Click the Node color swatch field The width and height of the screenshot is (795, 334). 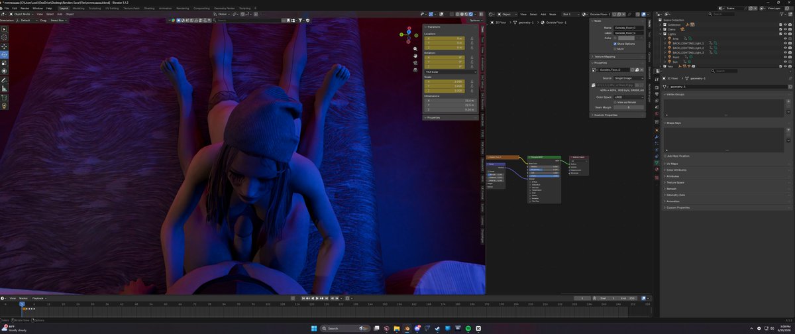[626, 38]
